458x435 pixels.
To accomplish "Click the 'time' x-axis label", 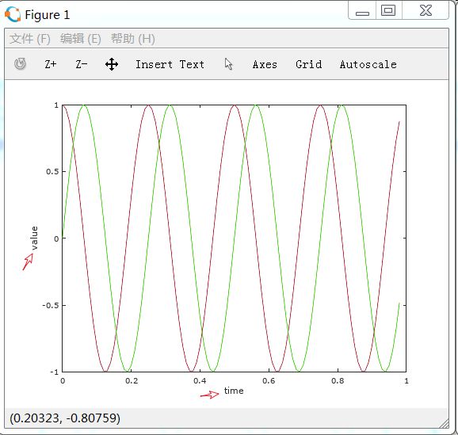I will point(234,391).
